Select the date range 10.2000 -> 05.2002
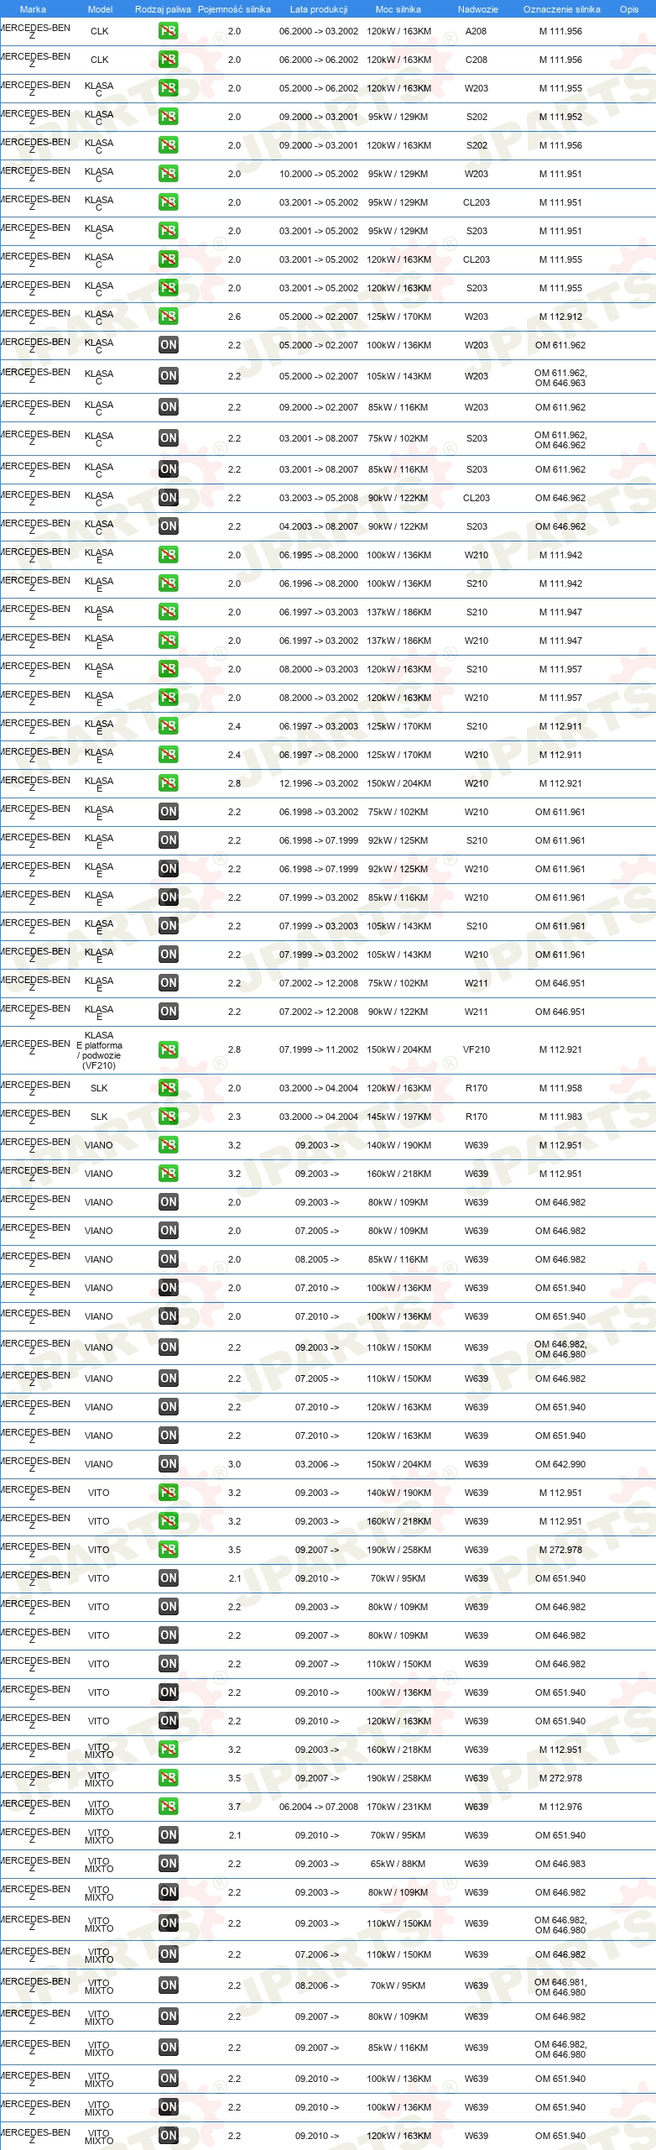The height and width of the screenshot is (2150, 656). 319,174
